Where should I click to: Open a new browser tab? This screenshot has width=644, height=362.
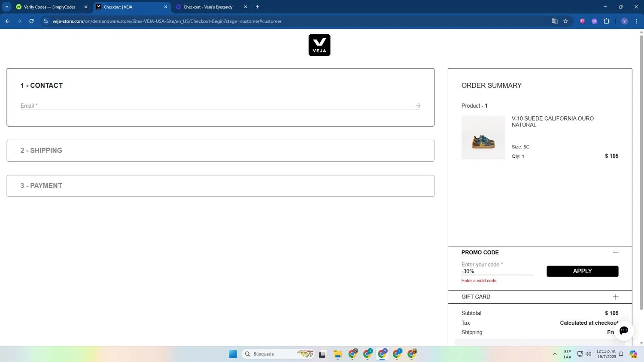(x=258, y=7)
